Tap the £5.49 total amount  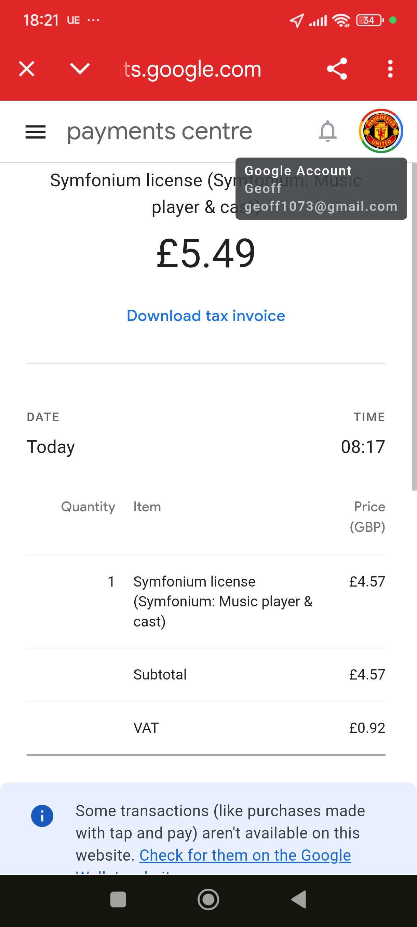click(206, 253)
